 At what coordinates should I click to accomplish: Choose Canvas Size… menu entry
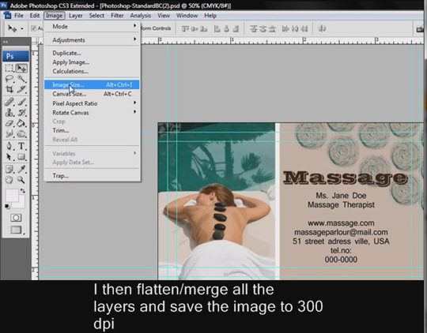(x=92, y=94)
